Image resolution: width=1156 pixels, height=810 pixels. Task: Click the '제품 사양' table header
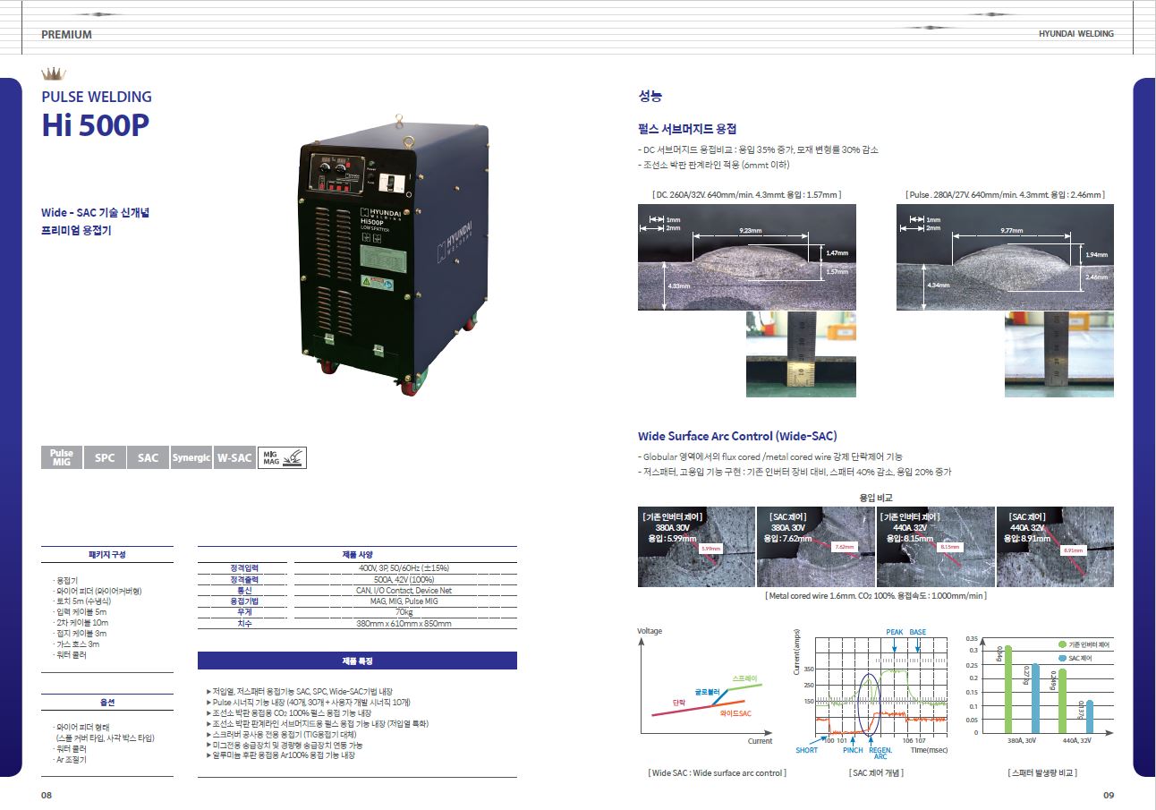pos(357,554)
